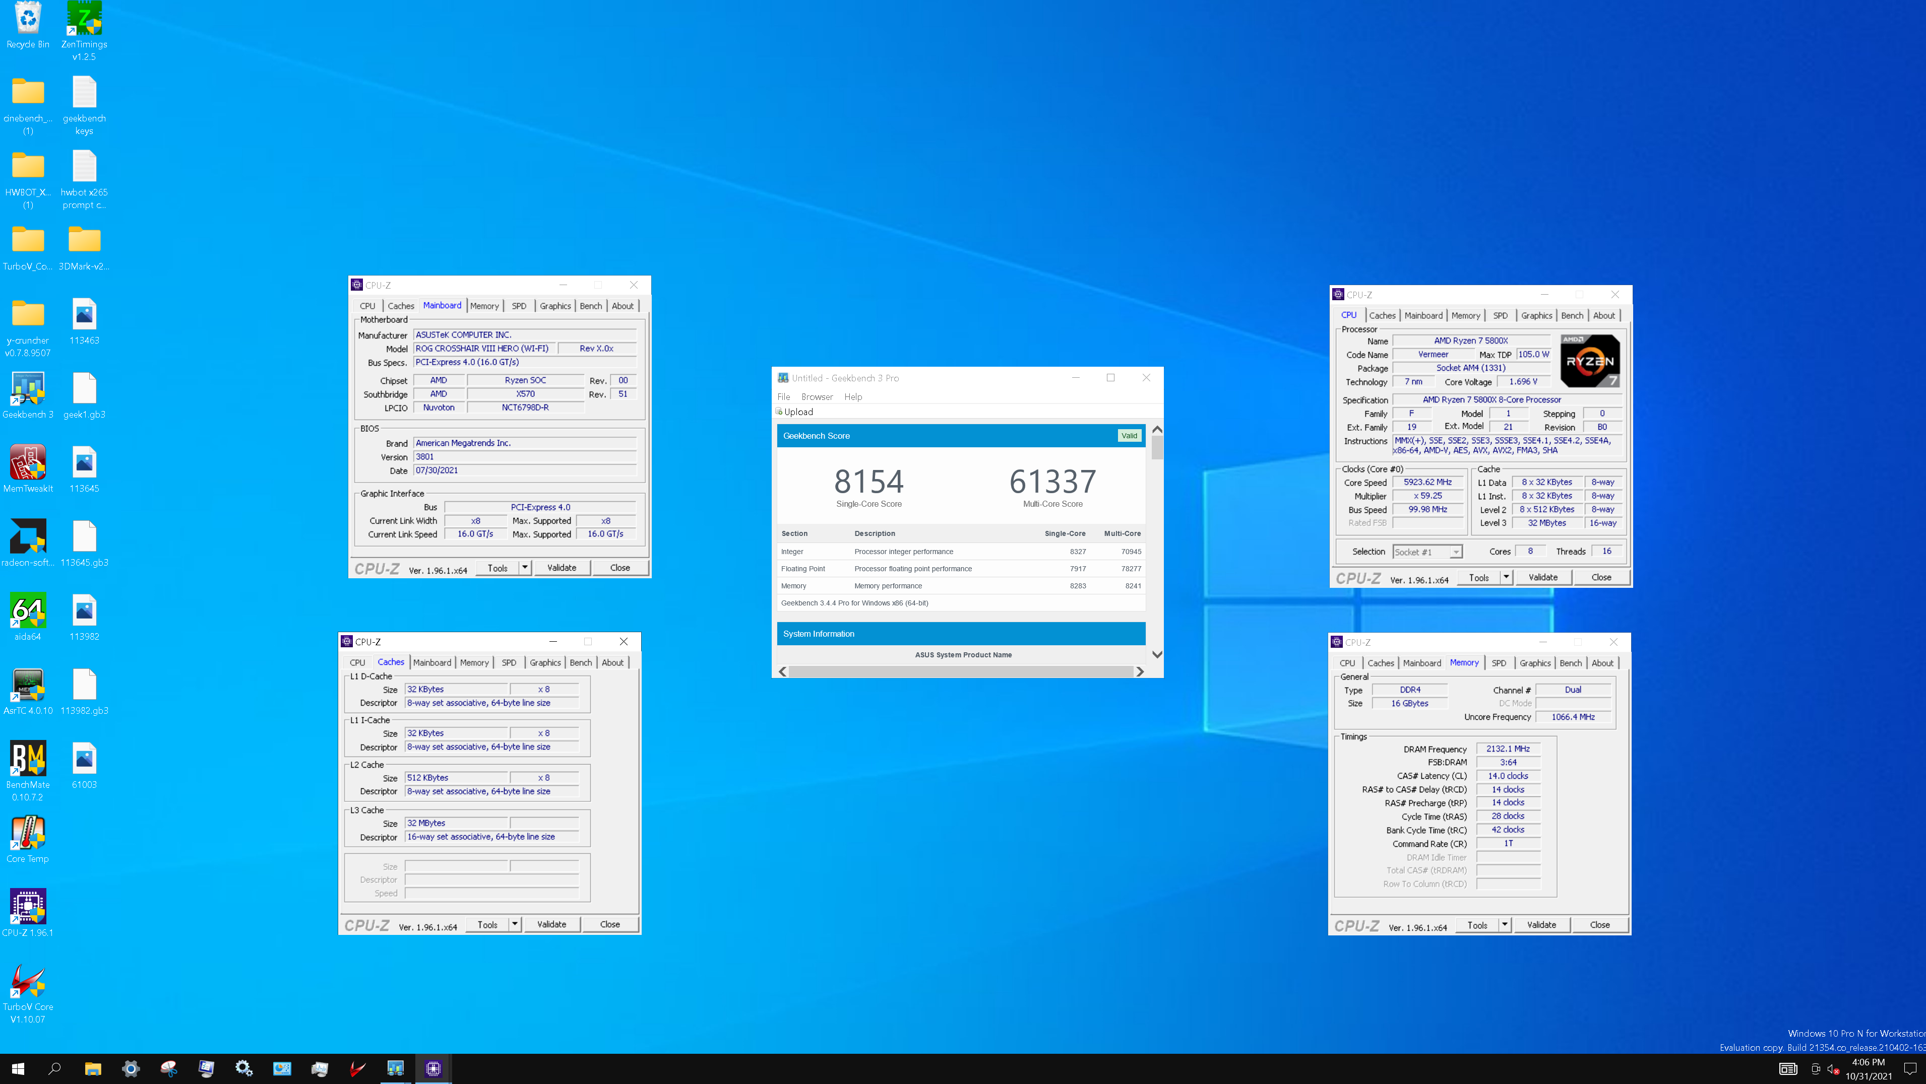Select the aida64 desktop shortcut

pyautogui.click(x=28, y=617)
